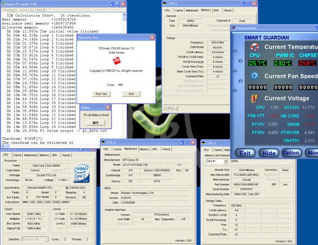Open the Help menu in Super PI
This screenshot has width=318, height=245.
click(41, 10)
